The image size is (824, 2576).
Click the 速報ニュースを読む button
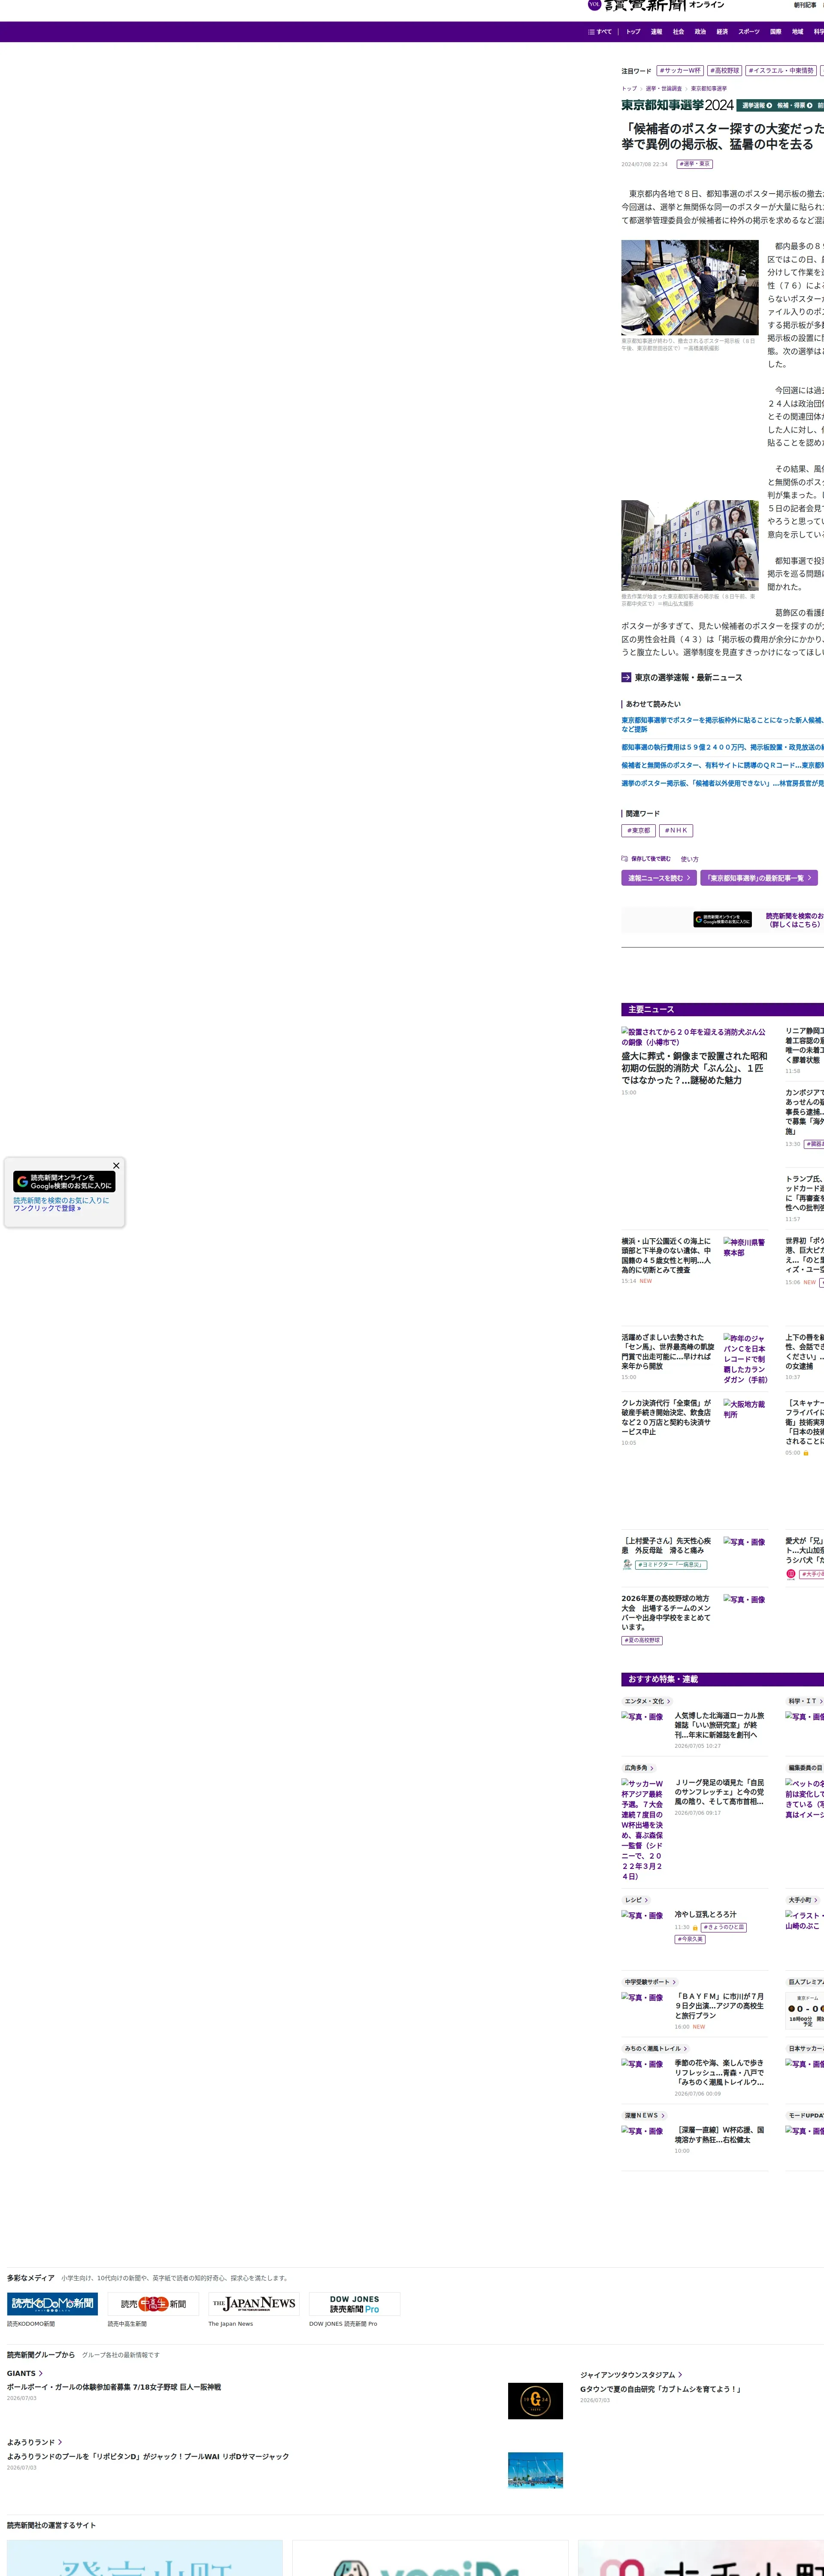659,878
